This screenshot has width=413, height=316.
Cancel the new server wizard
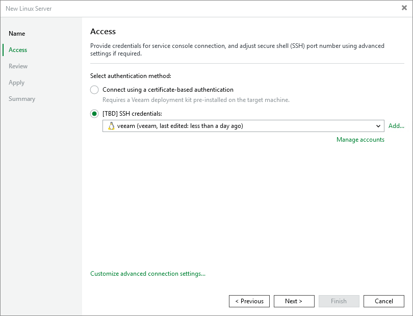coord(383,301)
